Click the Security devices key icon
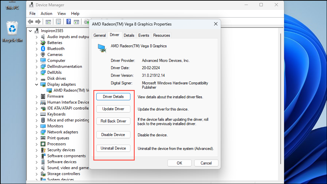This screenshot has height=184, width=327. point(43,150)
